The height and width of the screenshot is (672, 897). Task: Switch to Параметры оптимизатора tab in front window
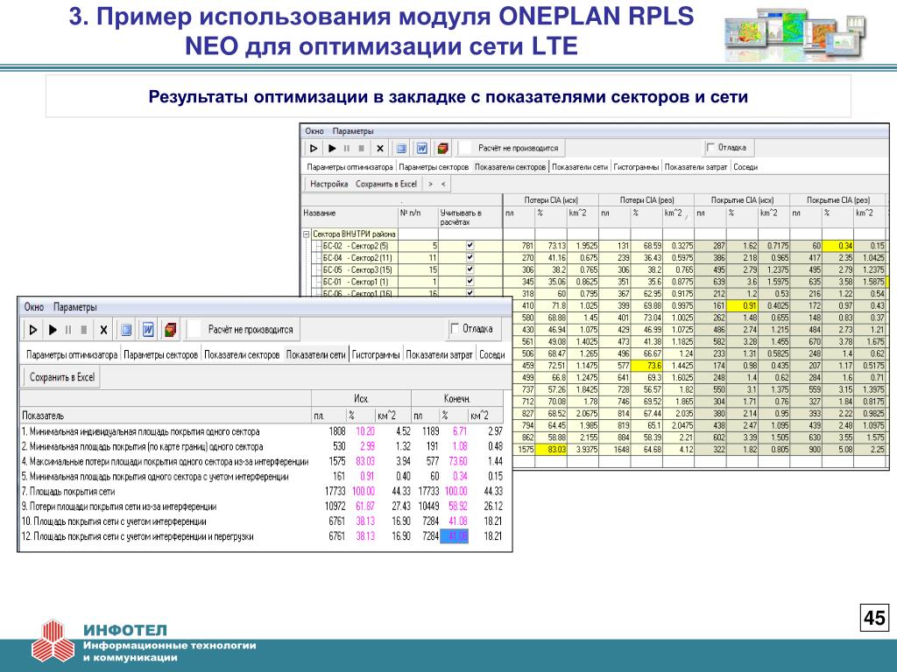(x=72, y=355)
